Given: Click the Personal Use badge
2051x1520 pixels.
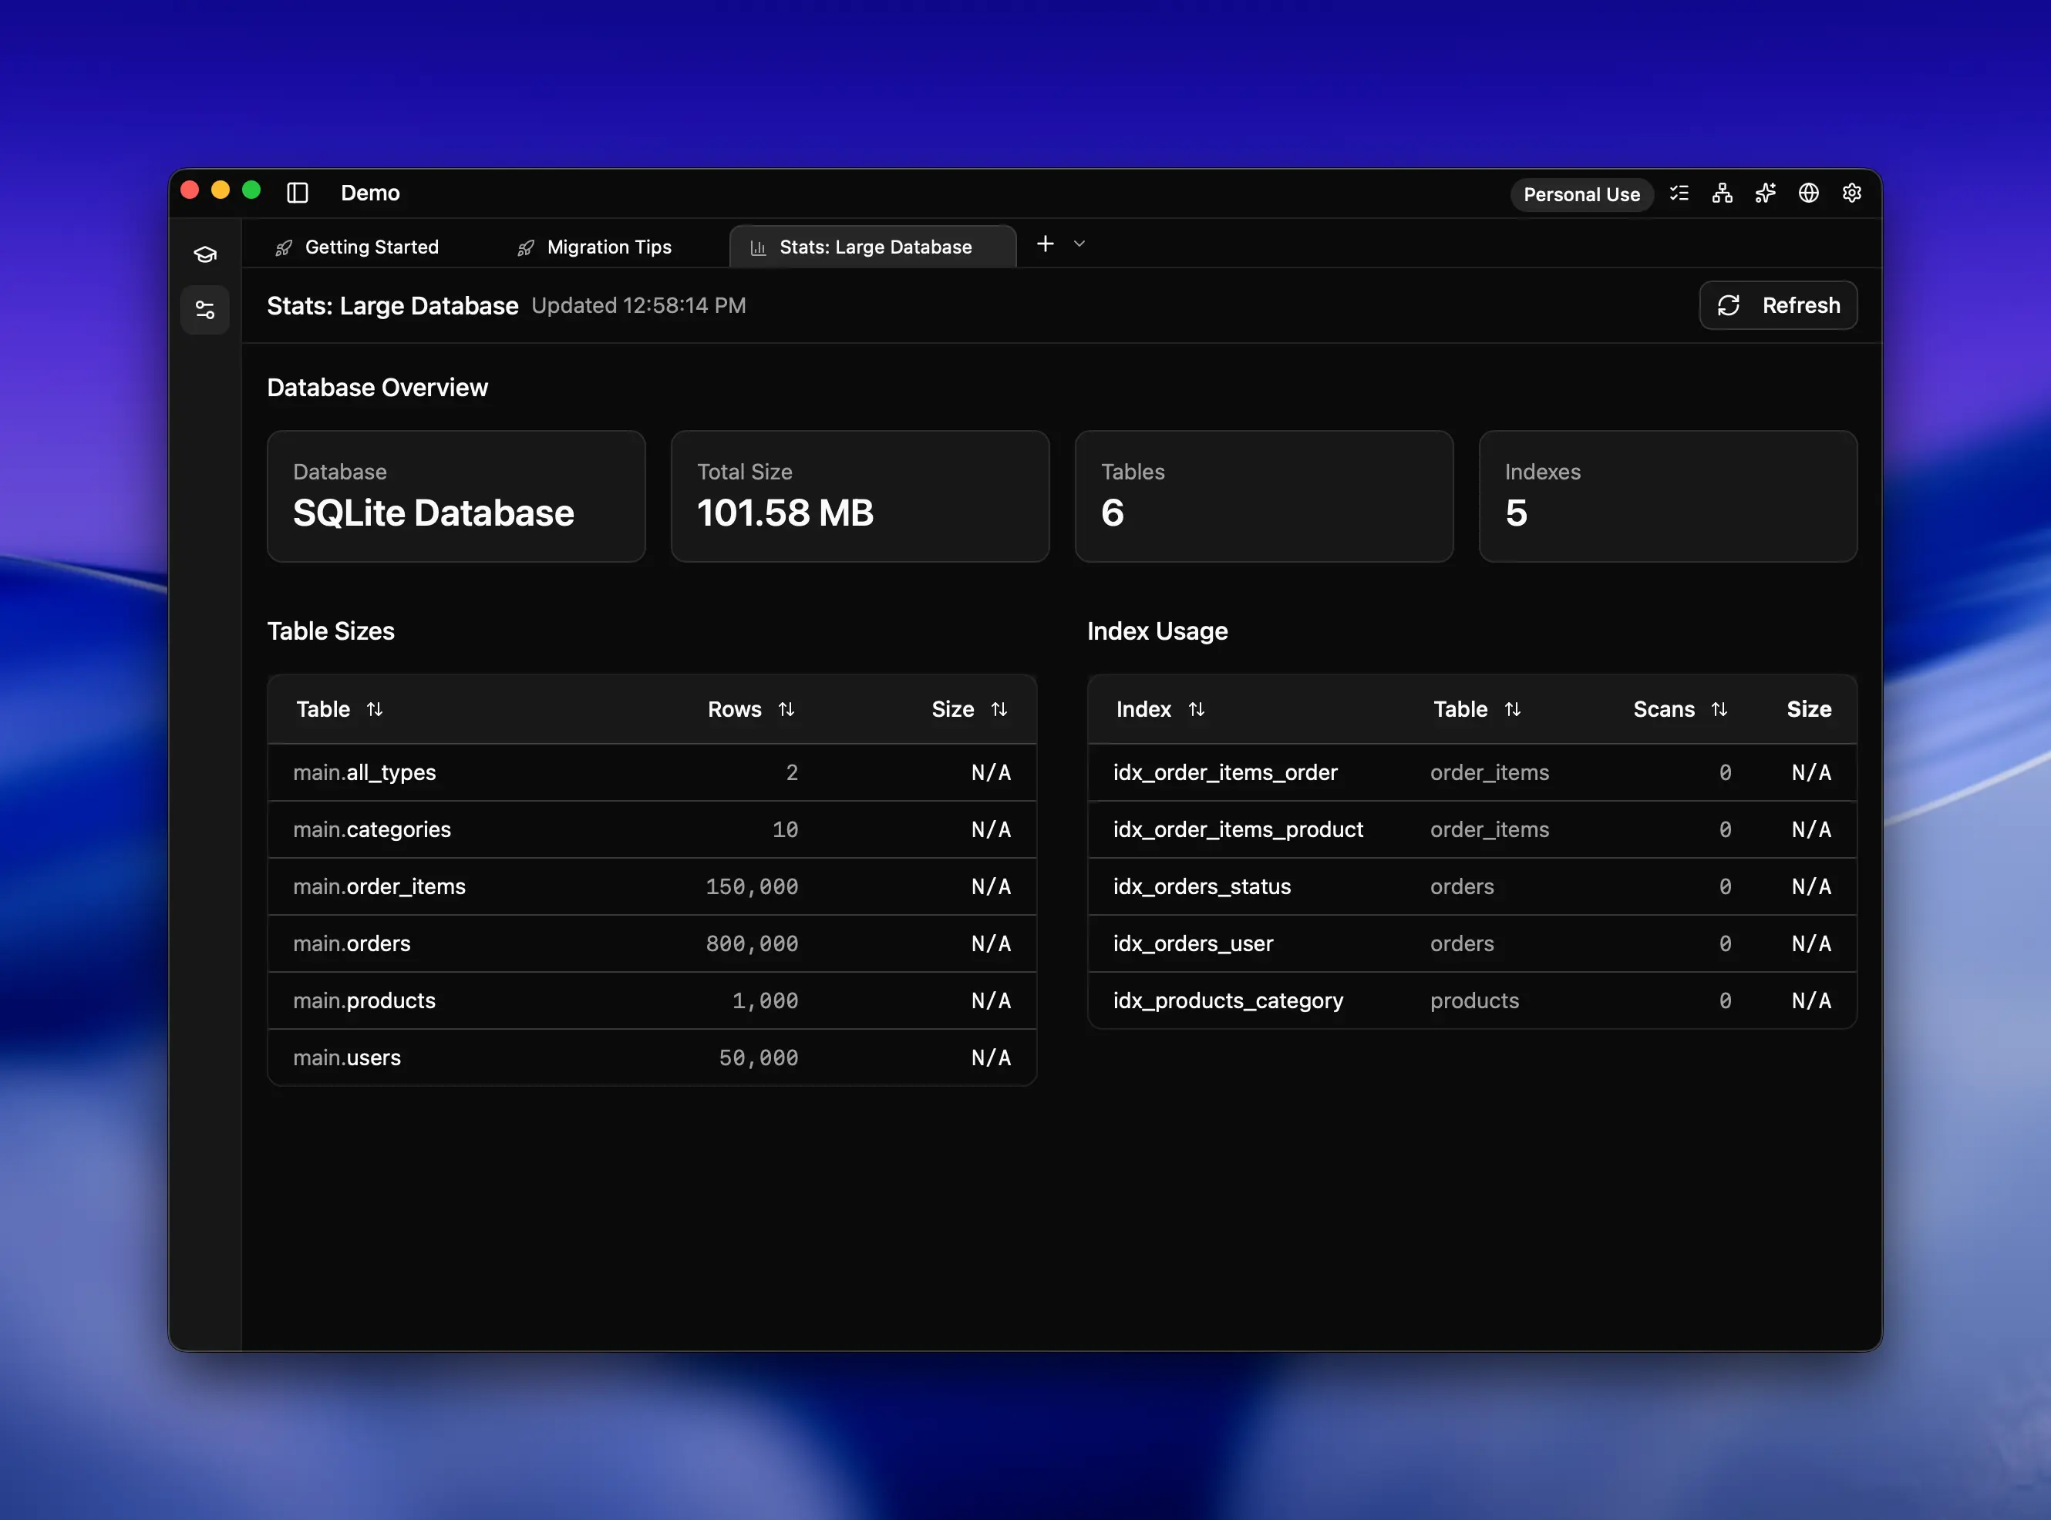Looking at the screenshot, I should pos(1581,194).
